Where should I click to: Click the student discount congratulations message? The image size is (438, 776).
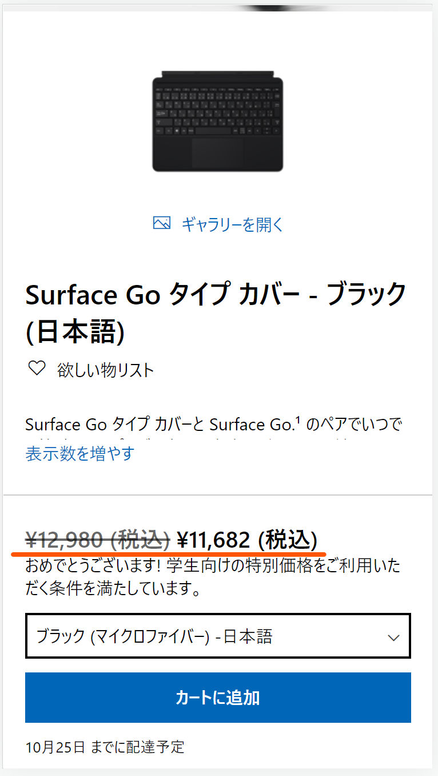[x=213, y=578]
